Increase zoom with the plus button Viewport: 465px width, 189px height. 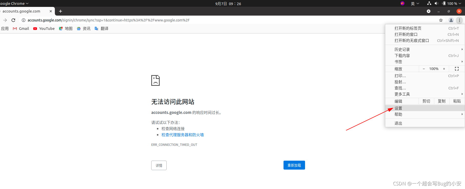[x=444, y=69]
